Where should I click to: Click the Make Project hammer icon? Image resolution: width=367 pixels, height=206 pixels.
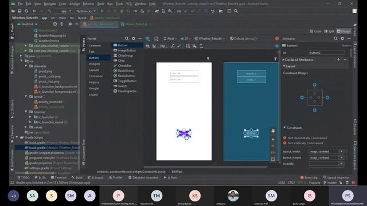pos(49,11)
